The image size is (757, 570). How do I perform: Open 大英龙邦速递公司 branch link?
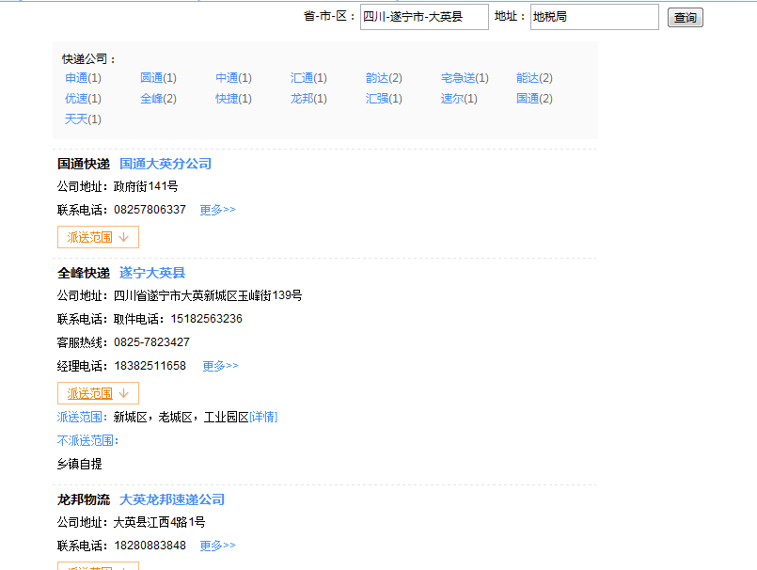[172, 499]
